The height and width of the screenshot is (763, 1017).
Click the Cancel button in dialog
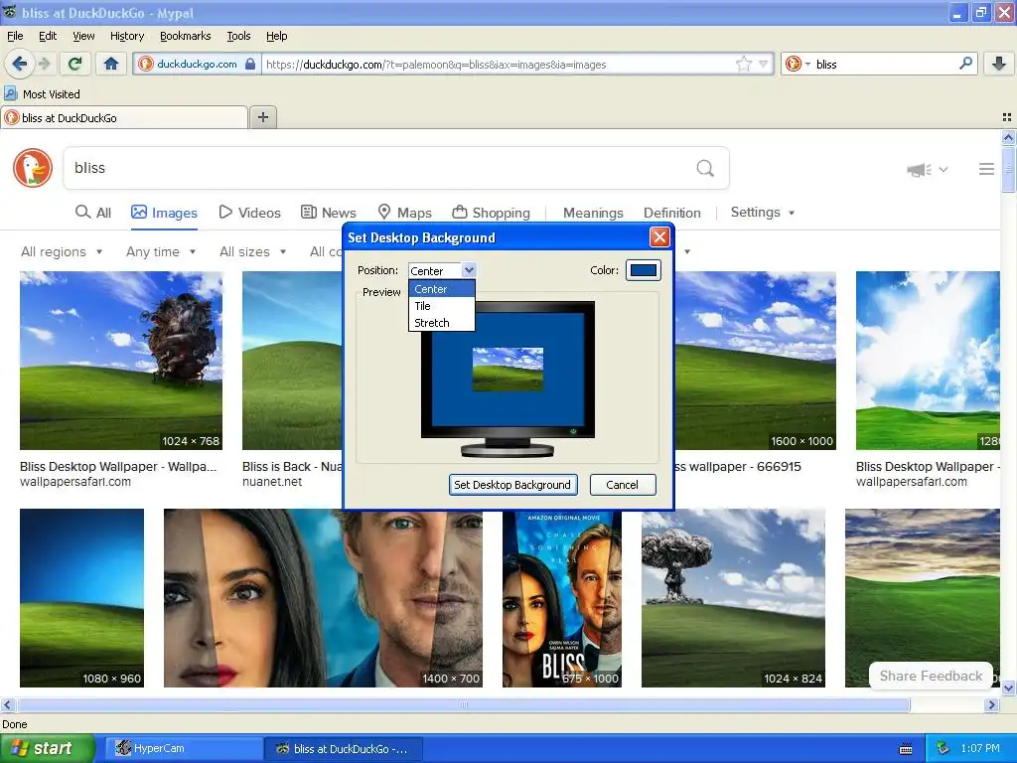622,485
